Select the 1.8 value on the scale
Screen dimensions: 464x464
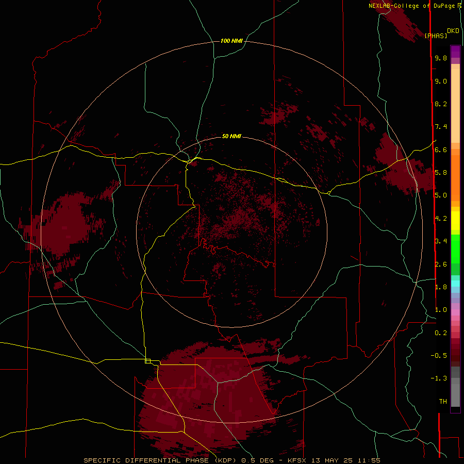441,287
